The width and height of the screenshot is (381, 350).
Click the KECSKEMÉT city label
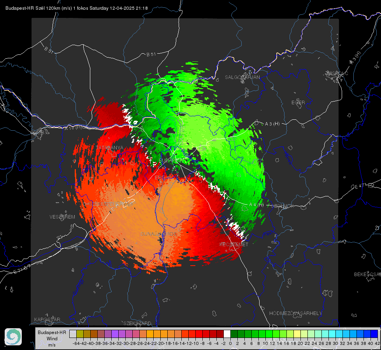(234, 244)
